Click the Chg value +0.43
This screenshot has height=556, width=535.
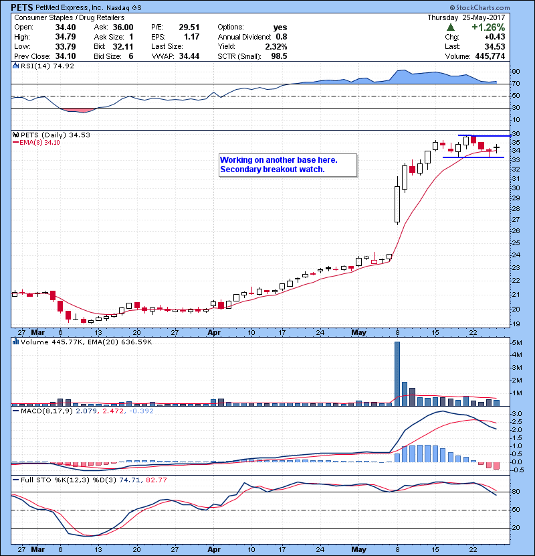click(x=495, y=37)
